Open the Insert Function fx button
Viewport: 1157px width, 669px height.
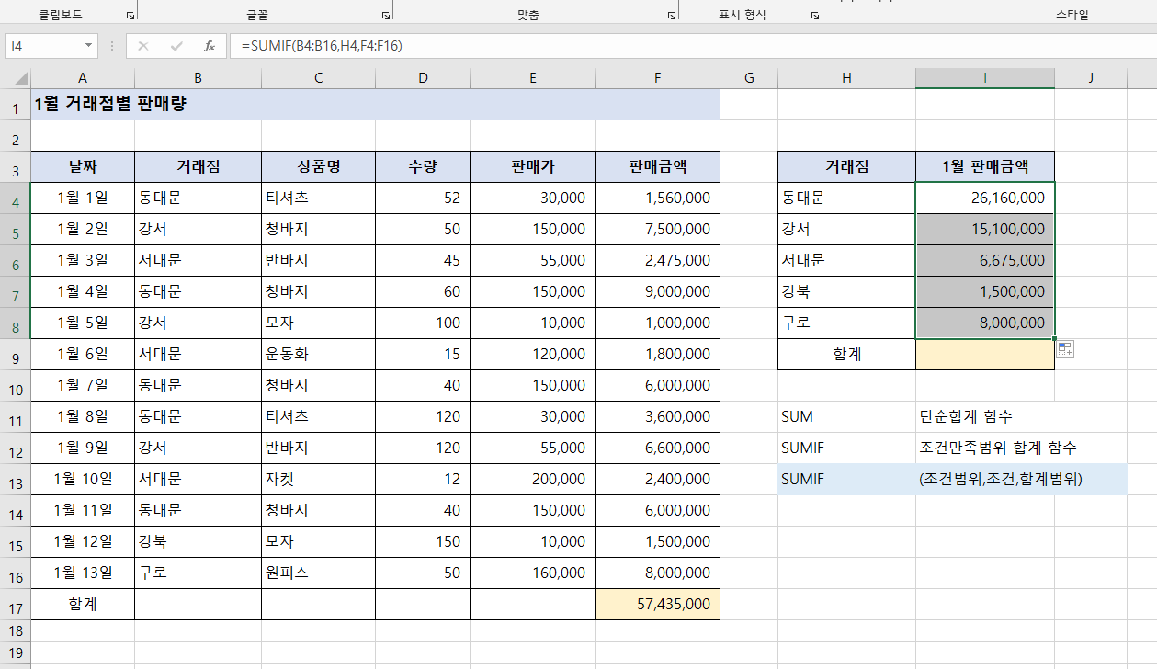(x=210, y=46)
